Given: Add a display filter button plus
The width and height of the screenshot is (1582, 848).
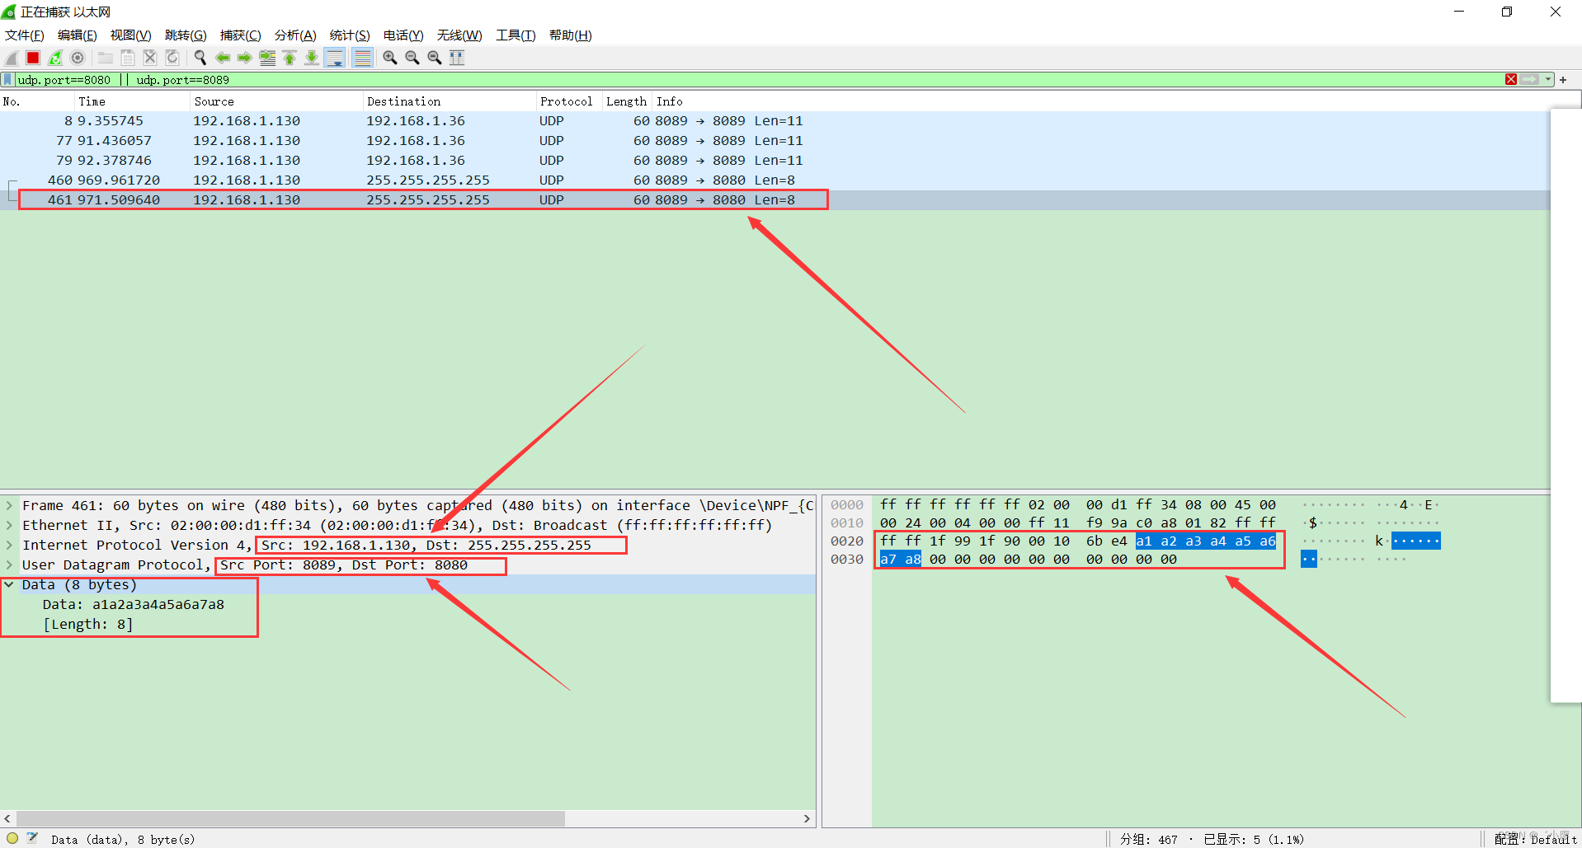Looking at the screenshot, I should (x=1563, y=80).
